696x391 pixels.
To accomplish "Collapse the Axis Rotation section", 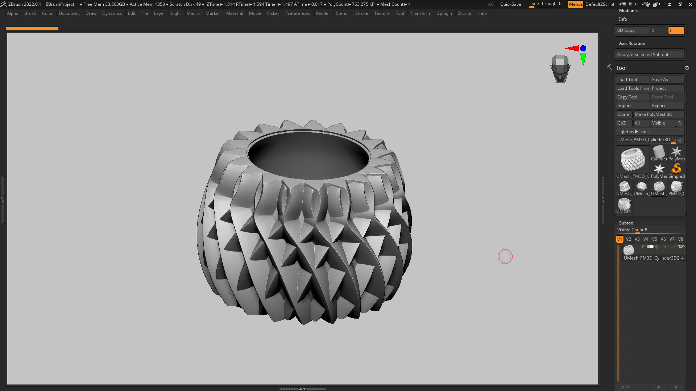I will tap(632, 43).
